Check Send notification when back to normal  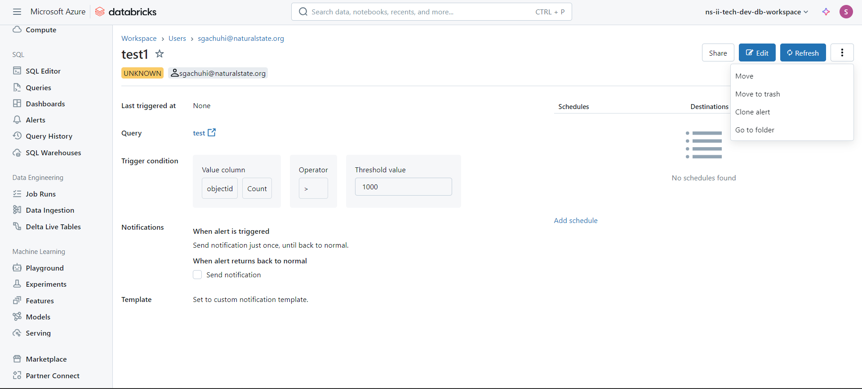click(197, 275)
